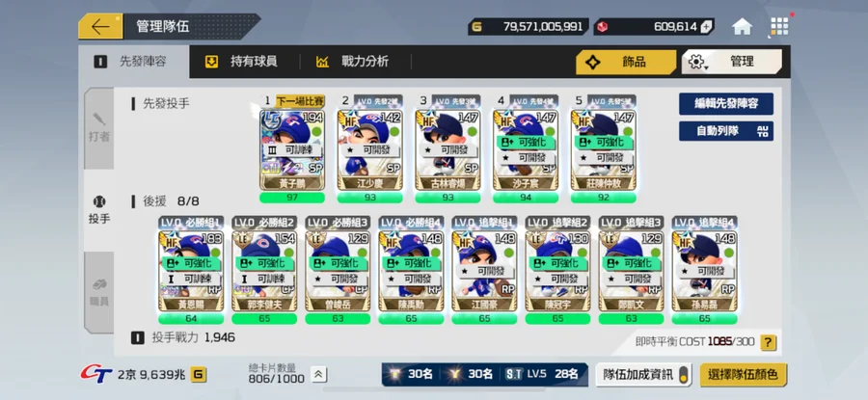
Task: Go back using the yellow arrow button
Action: pyautogui.click(x=100, y=26)
